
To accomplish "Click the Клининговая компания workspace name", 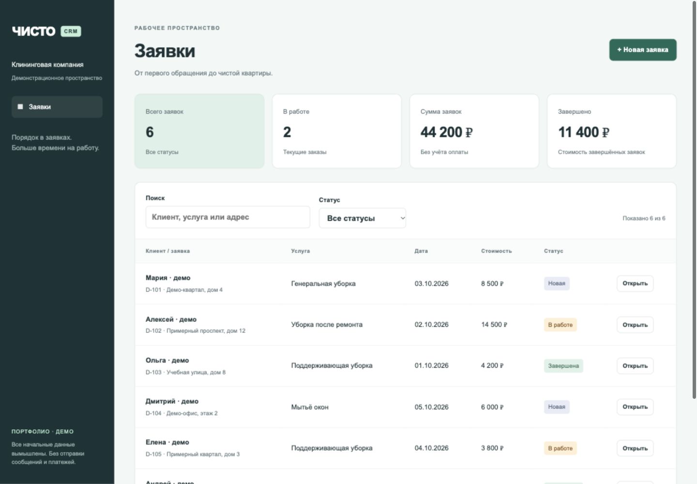I will coord(47,65).
